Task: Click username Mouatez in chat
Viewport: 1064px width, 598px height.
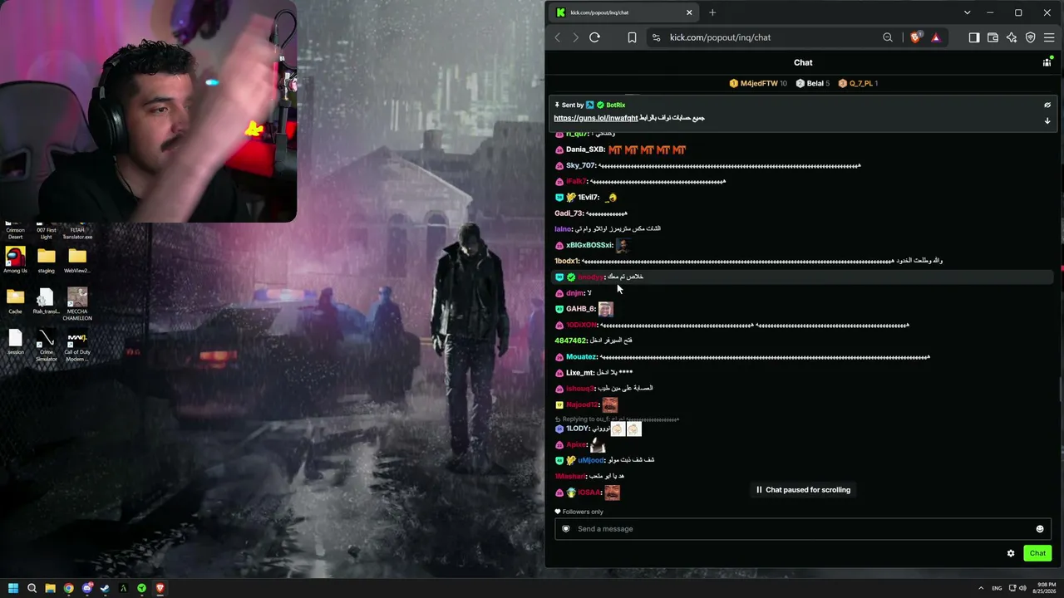Action: click(582, 357)
